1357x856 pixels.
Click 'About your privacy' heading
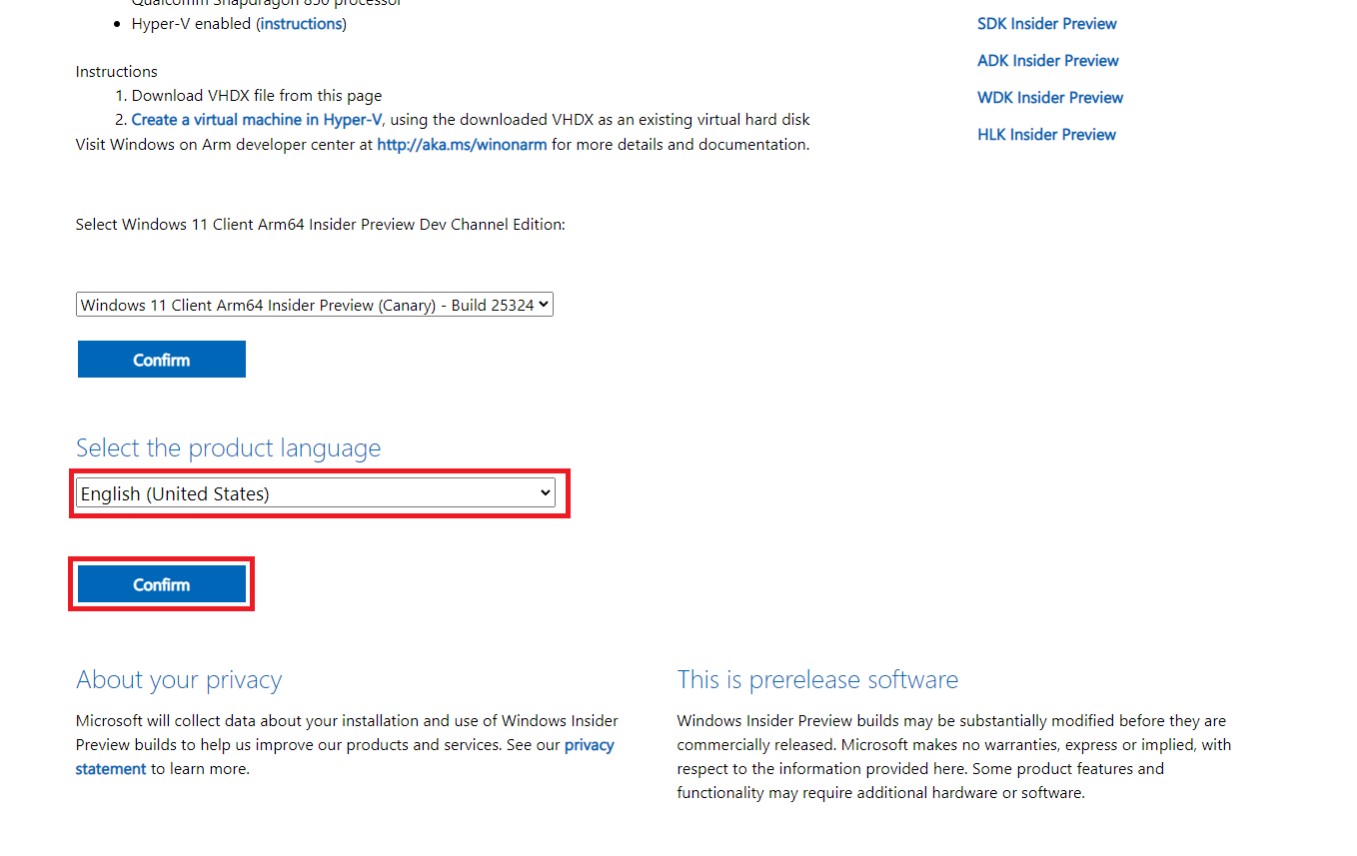(x=179, y=679)
